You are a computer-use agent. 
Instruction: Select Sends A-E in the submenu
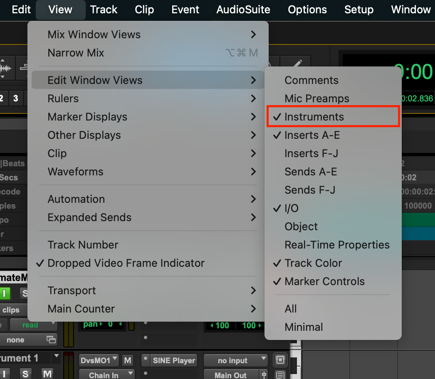[x=311, y=172]
